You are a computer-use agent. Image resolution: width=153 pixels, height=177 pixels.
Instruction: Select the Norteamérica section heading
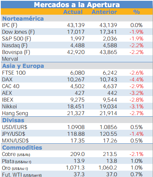click(23, 19)
